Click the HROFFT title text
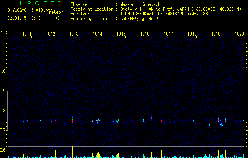This screenshot has height=158, width=248. pos(40,3)
